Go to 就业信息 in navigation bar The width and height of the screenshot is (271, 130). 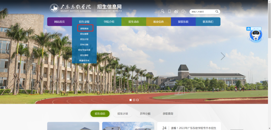click(158, 22)
